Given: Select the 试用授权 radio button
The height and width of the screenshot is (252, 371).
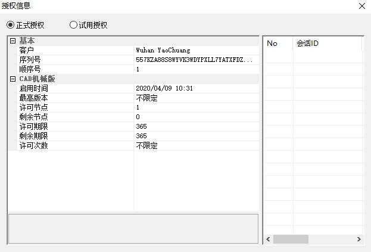Looking at the screenshot, I should (74, 25).
